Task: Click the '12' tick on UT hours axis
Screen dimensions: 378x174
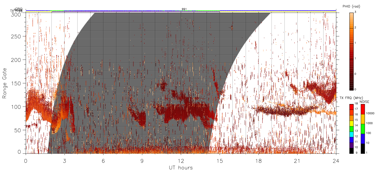Action: click(181, 160)
